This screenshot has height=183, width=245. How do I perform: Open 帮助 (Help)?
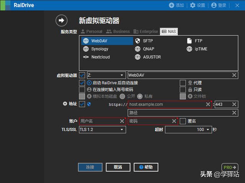[146, 167]
